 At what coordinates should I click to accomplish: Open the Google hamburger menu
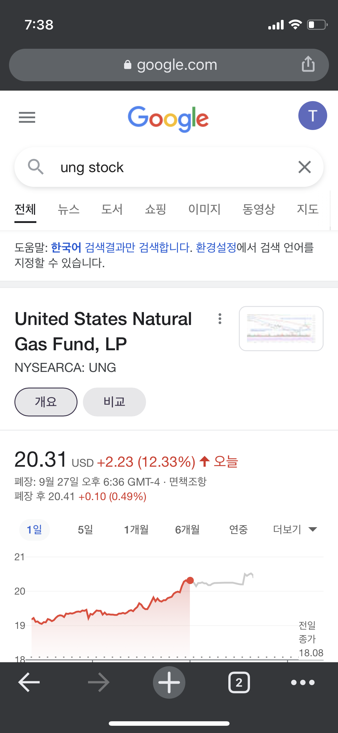(27, 117)
